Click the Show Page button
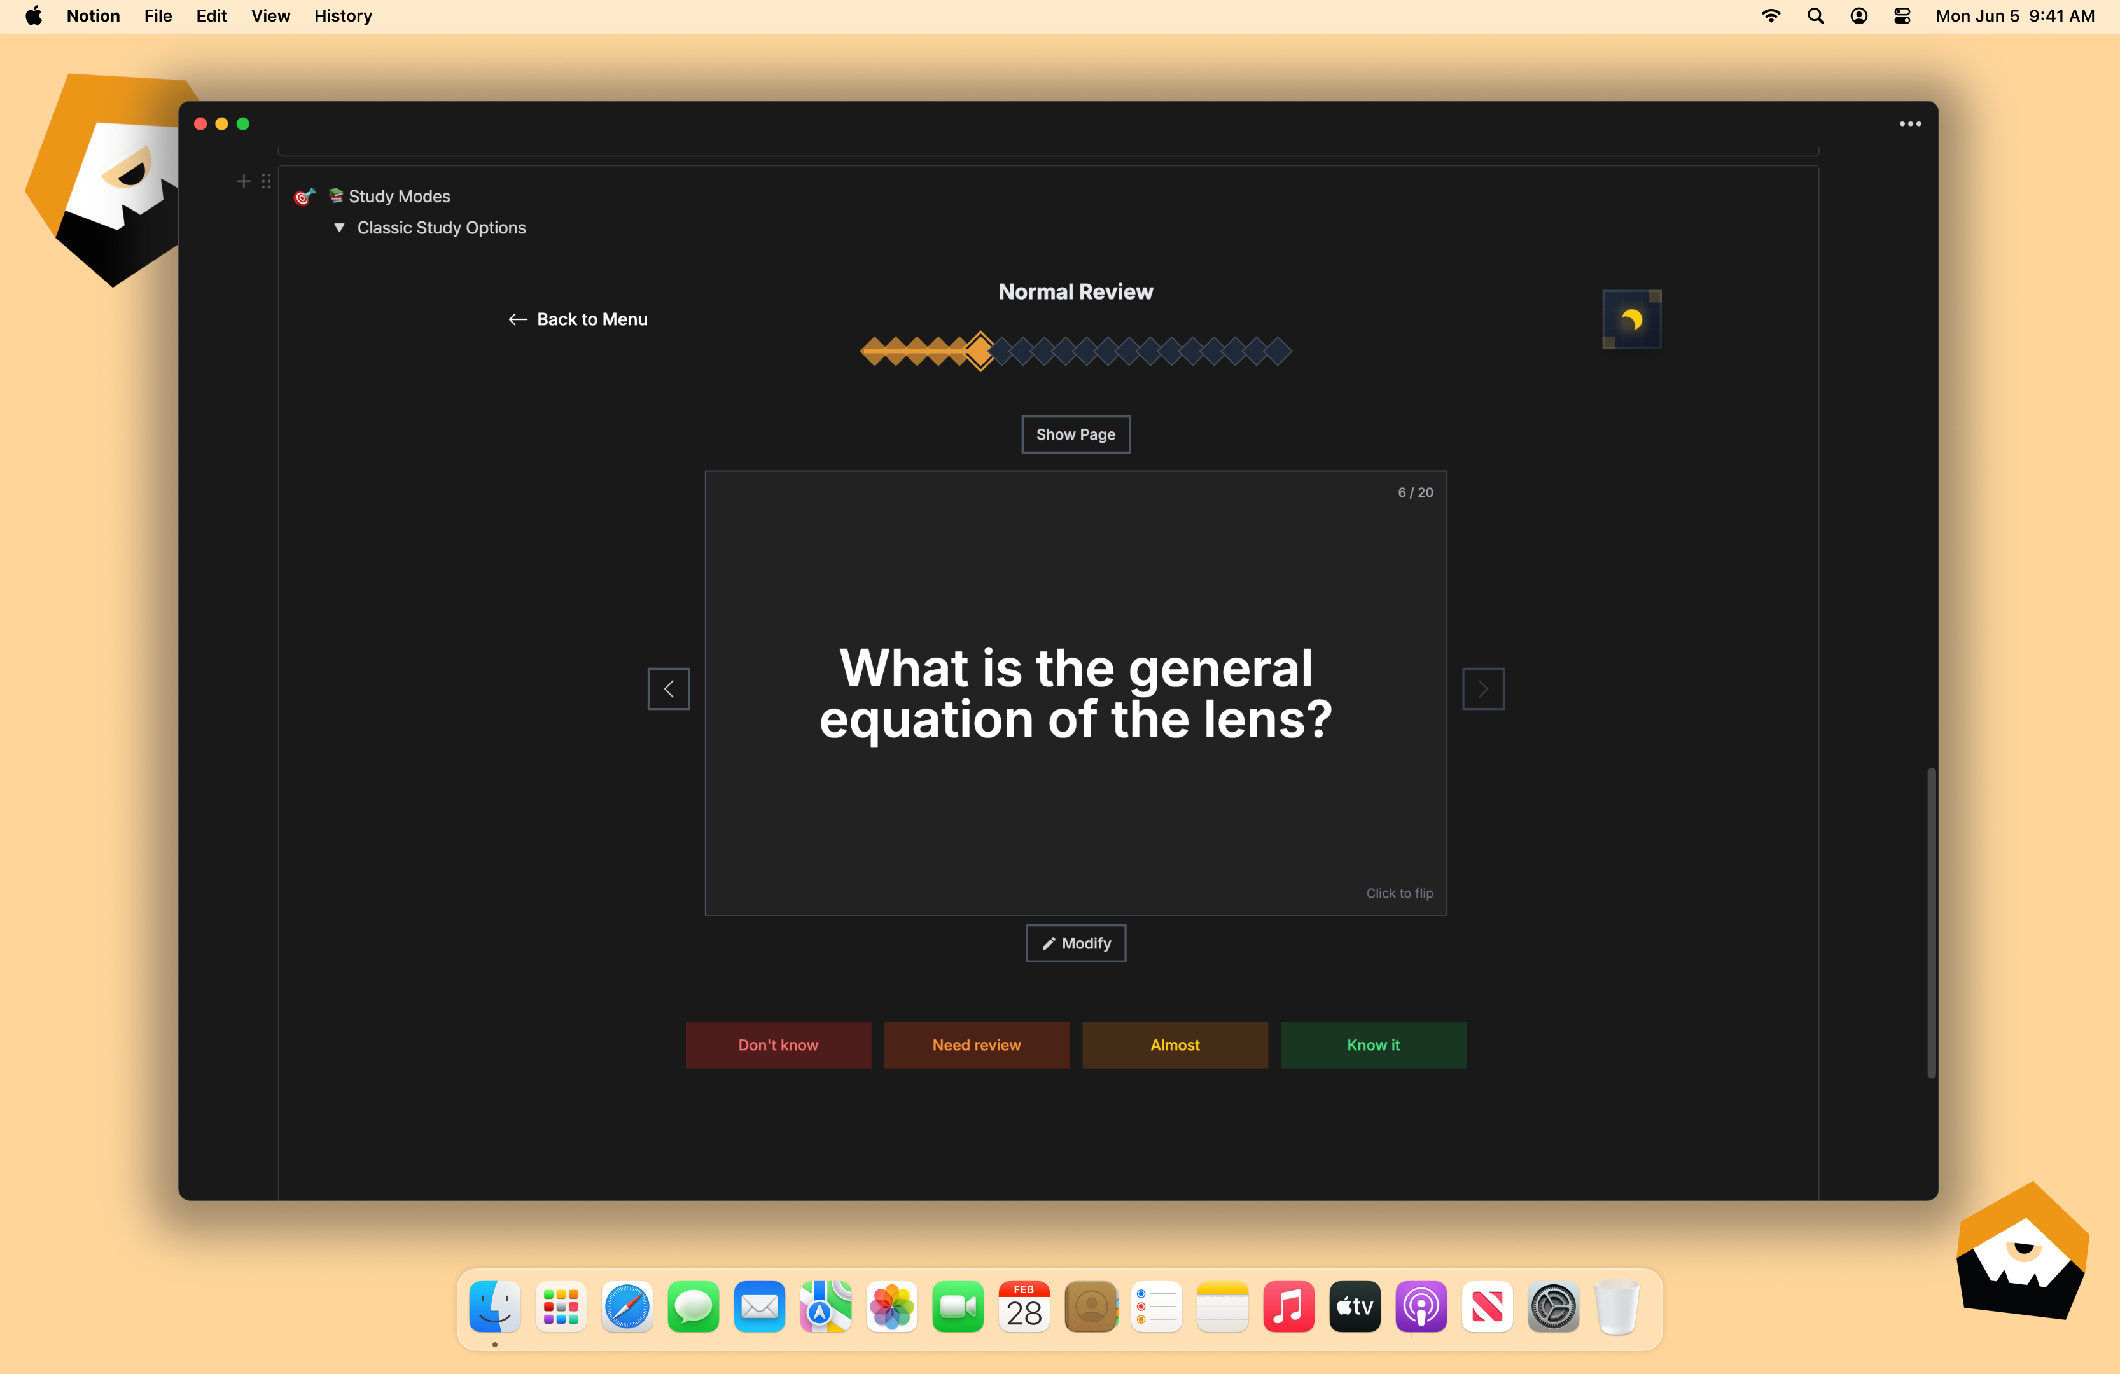The image size is (2120, 1374). coord(1075,434)
